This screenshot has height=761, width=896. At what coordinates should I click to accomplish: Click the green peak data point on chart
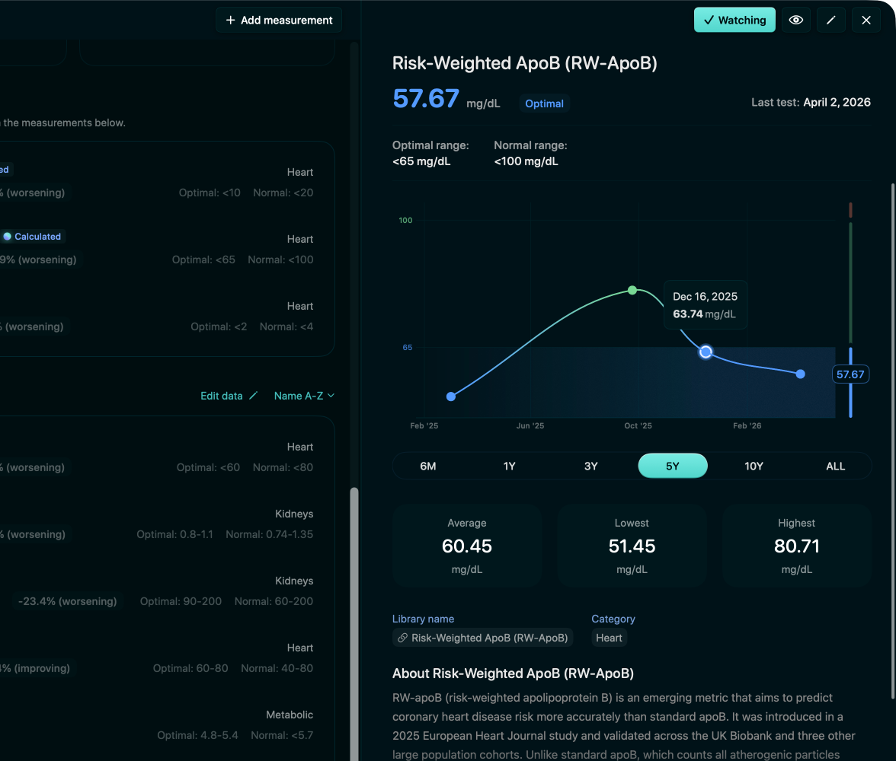click(x=632, y=290)
